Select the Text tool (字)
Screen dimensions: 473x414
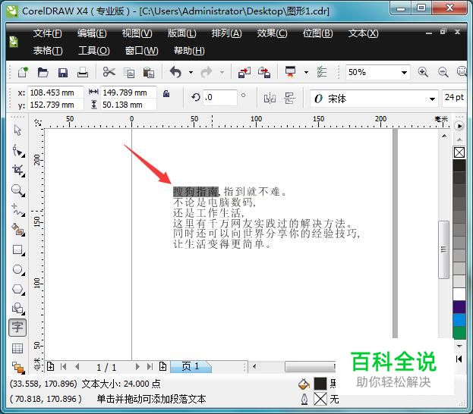point(17,328)
